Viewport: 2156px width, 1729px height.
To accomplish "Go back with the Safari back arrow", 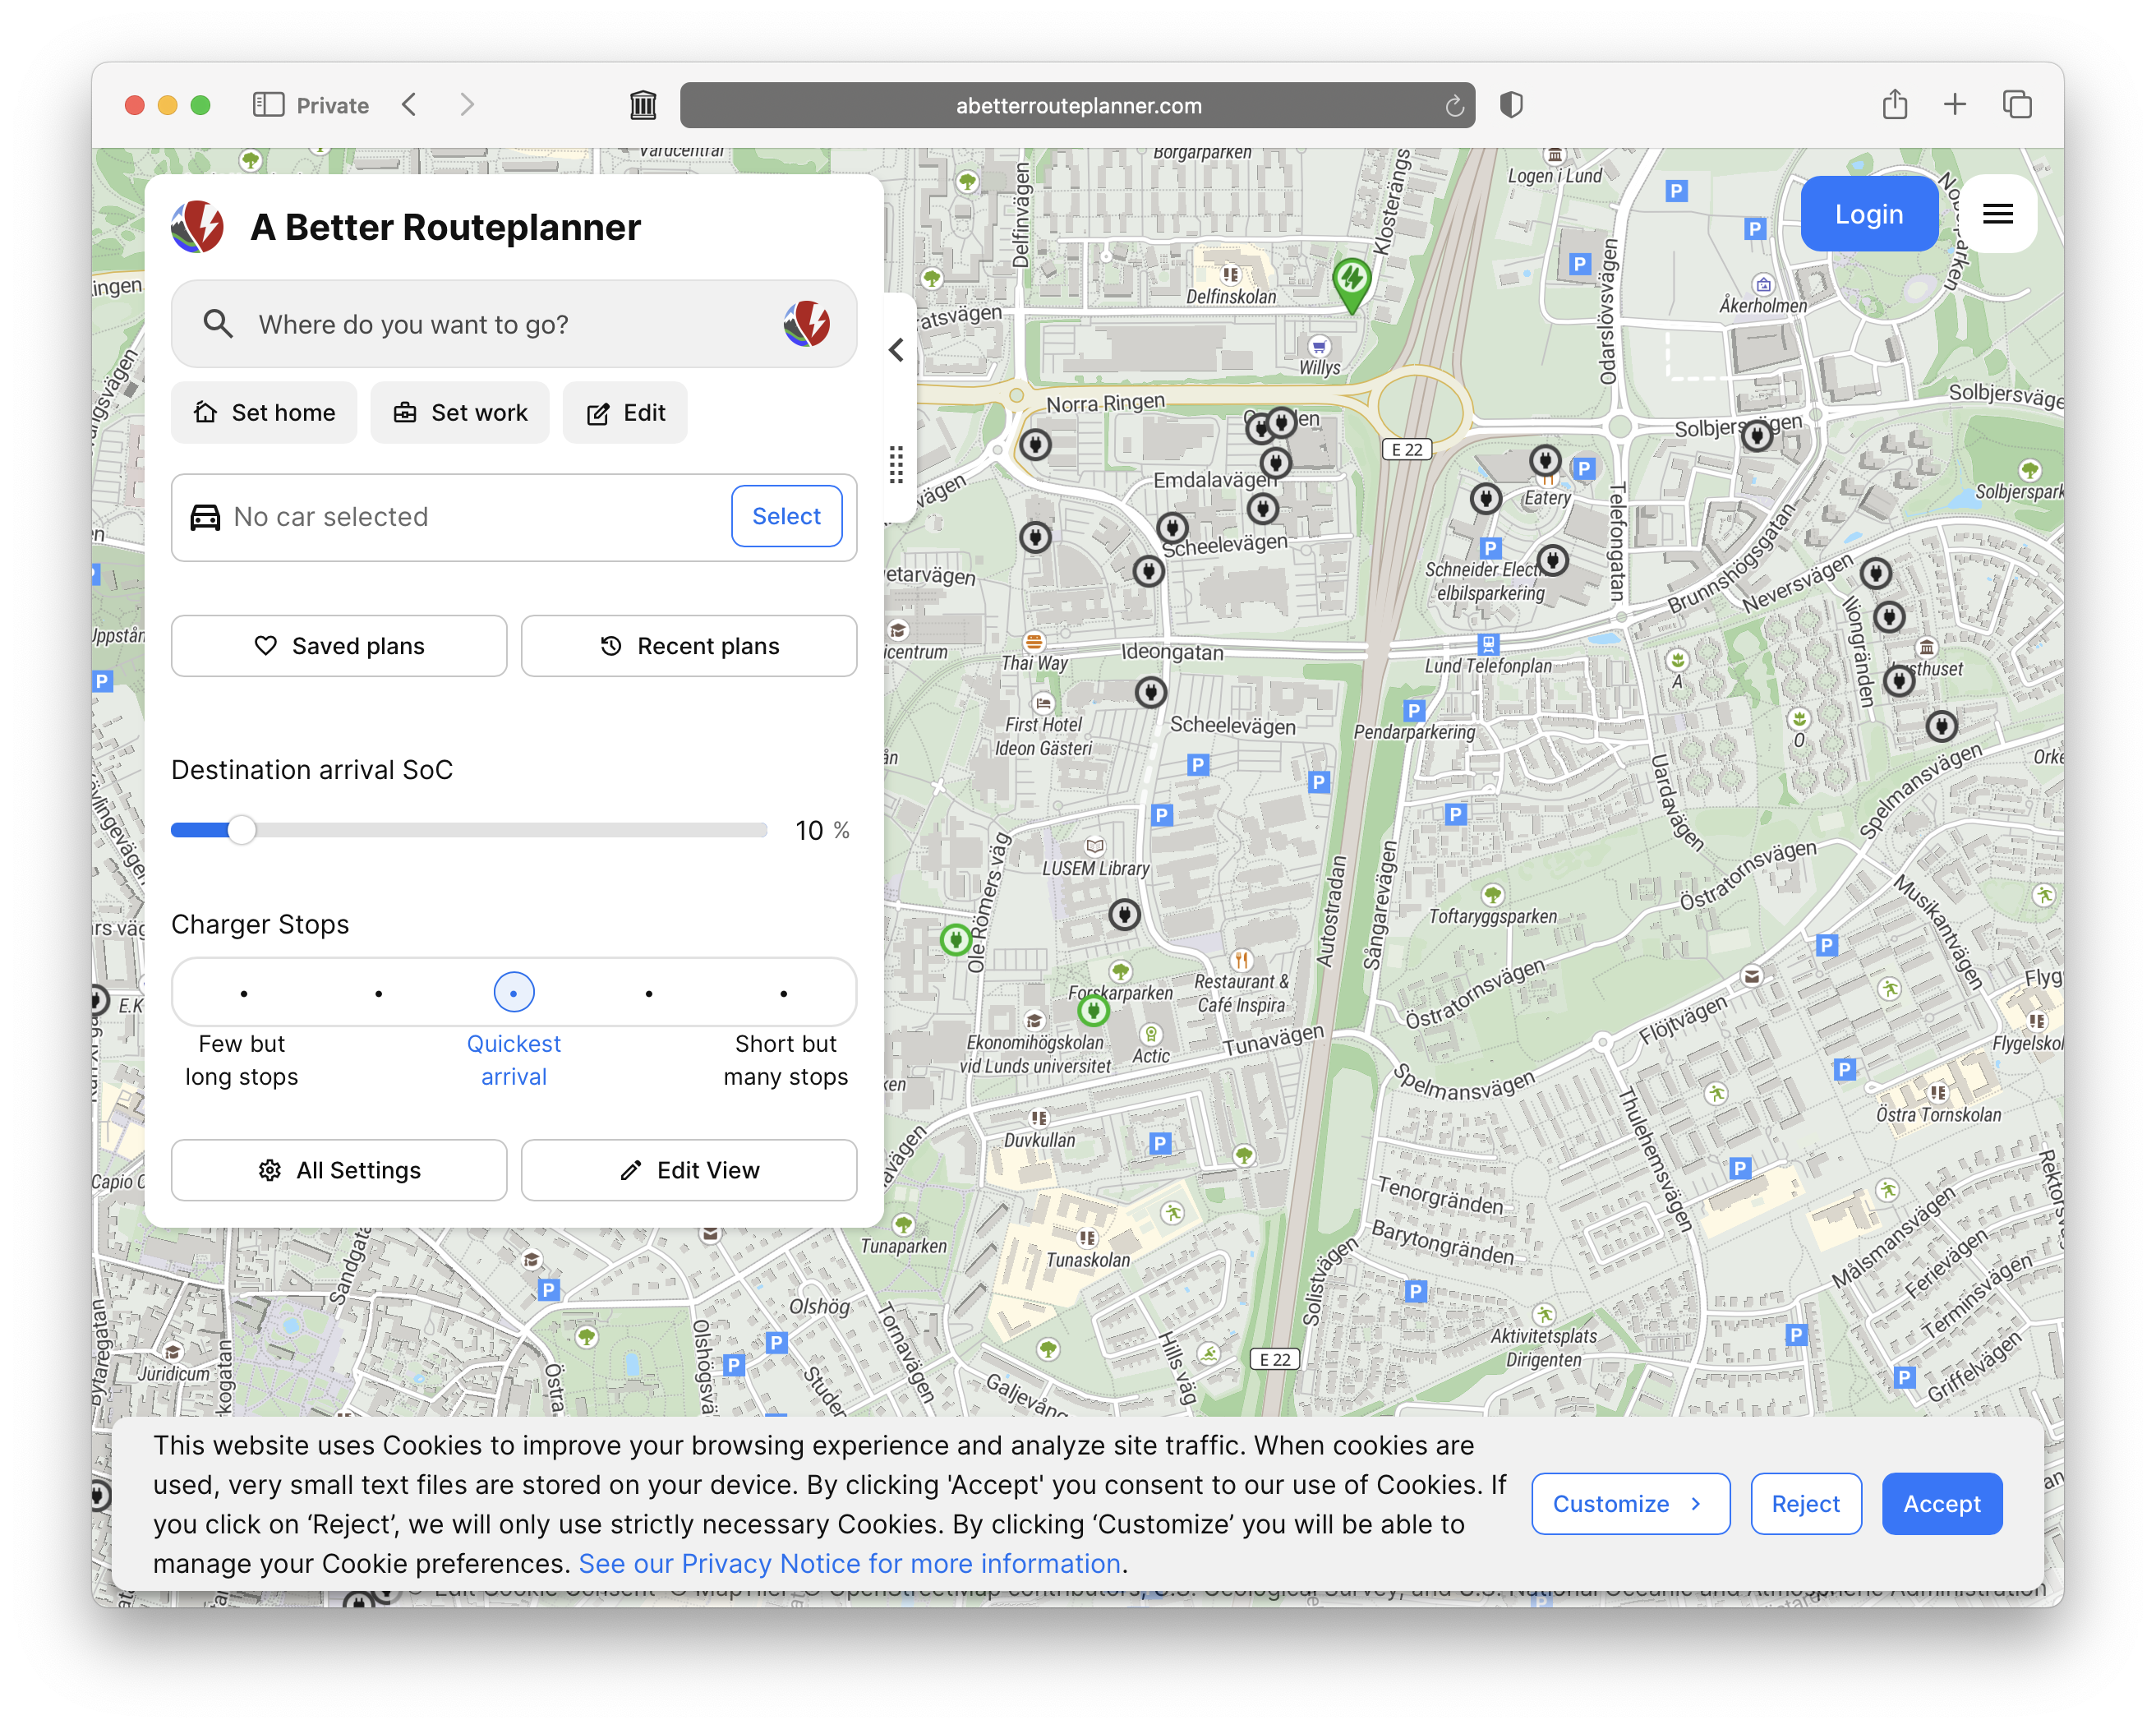I will click(x=409, y=105).
